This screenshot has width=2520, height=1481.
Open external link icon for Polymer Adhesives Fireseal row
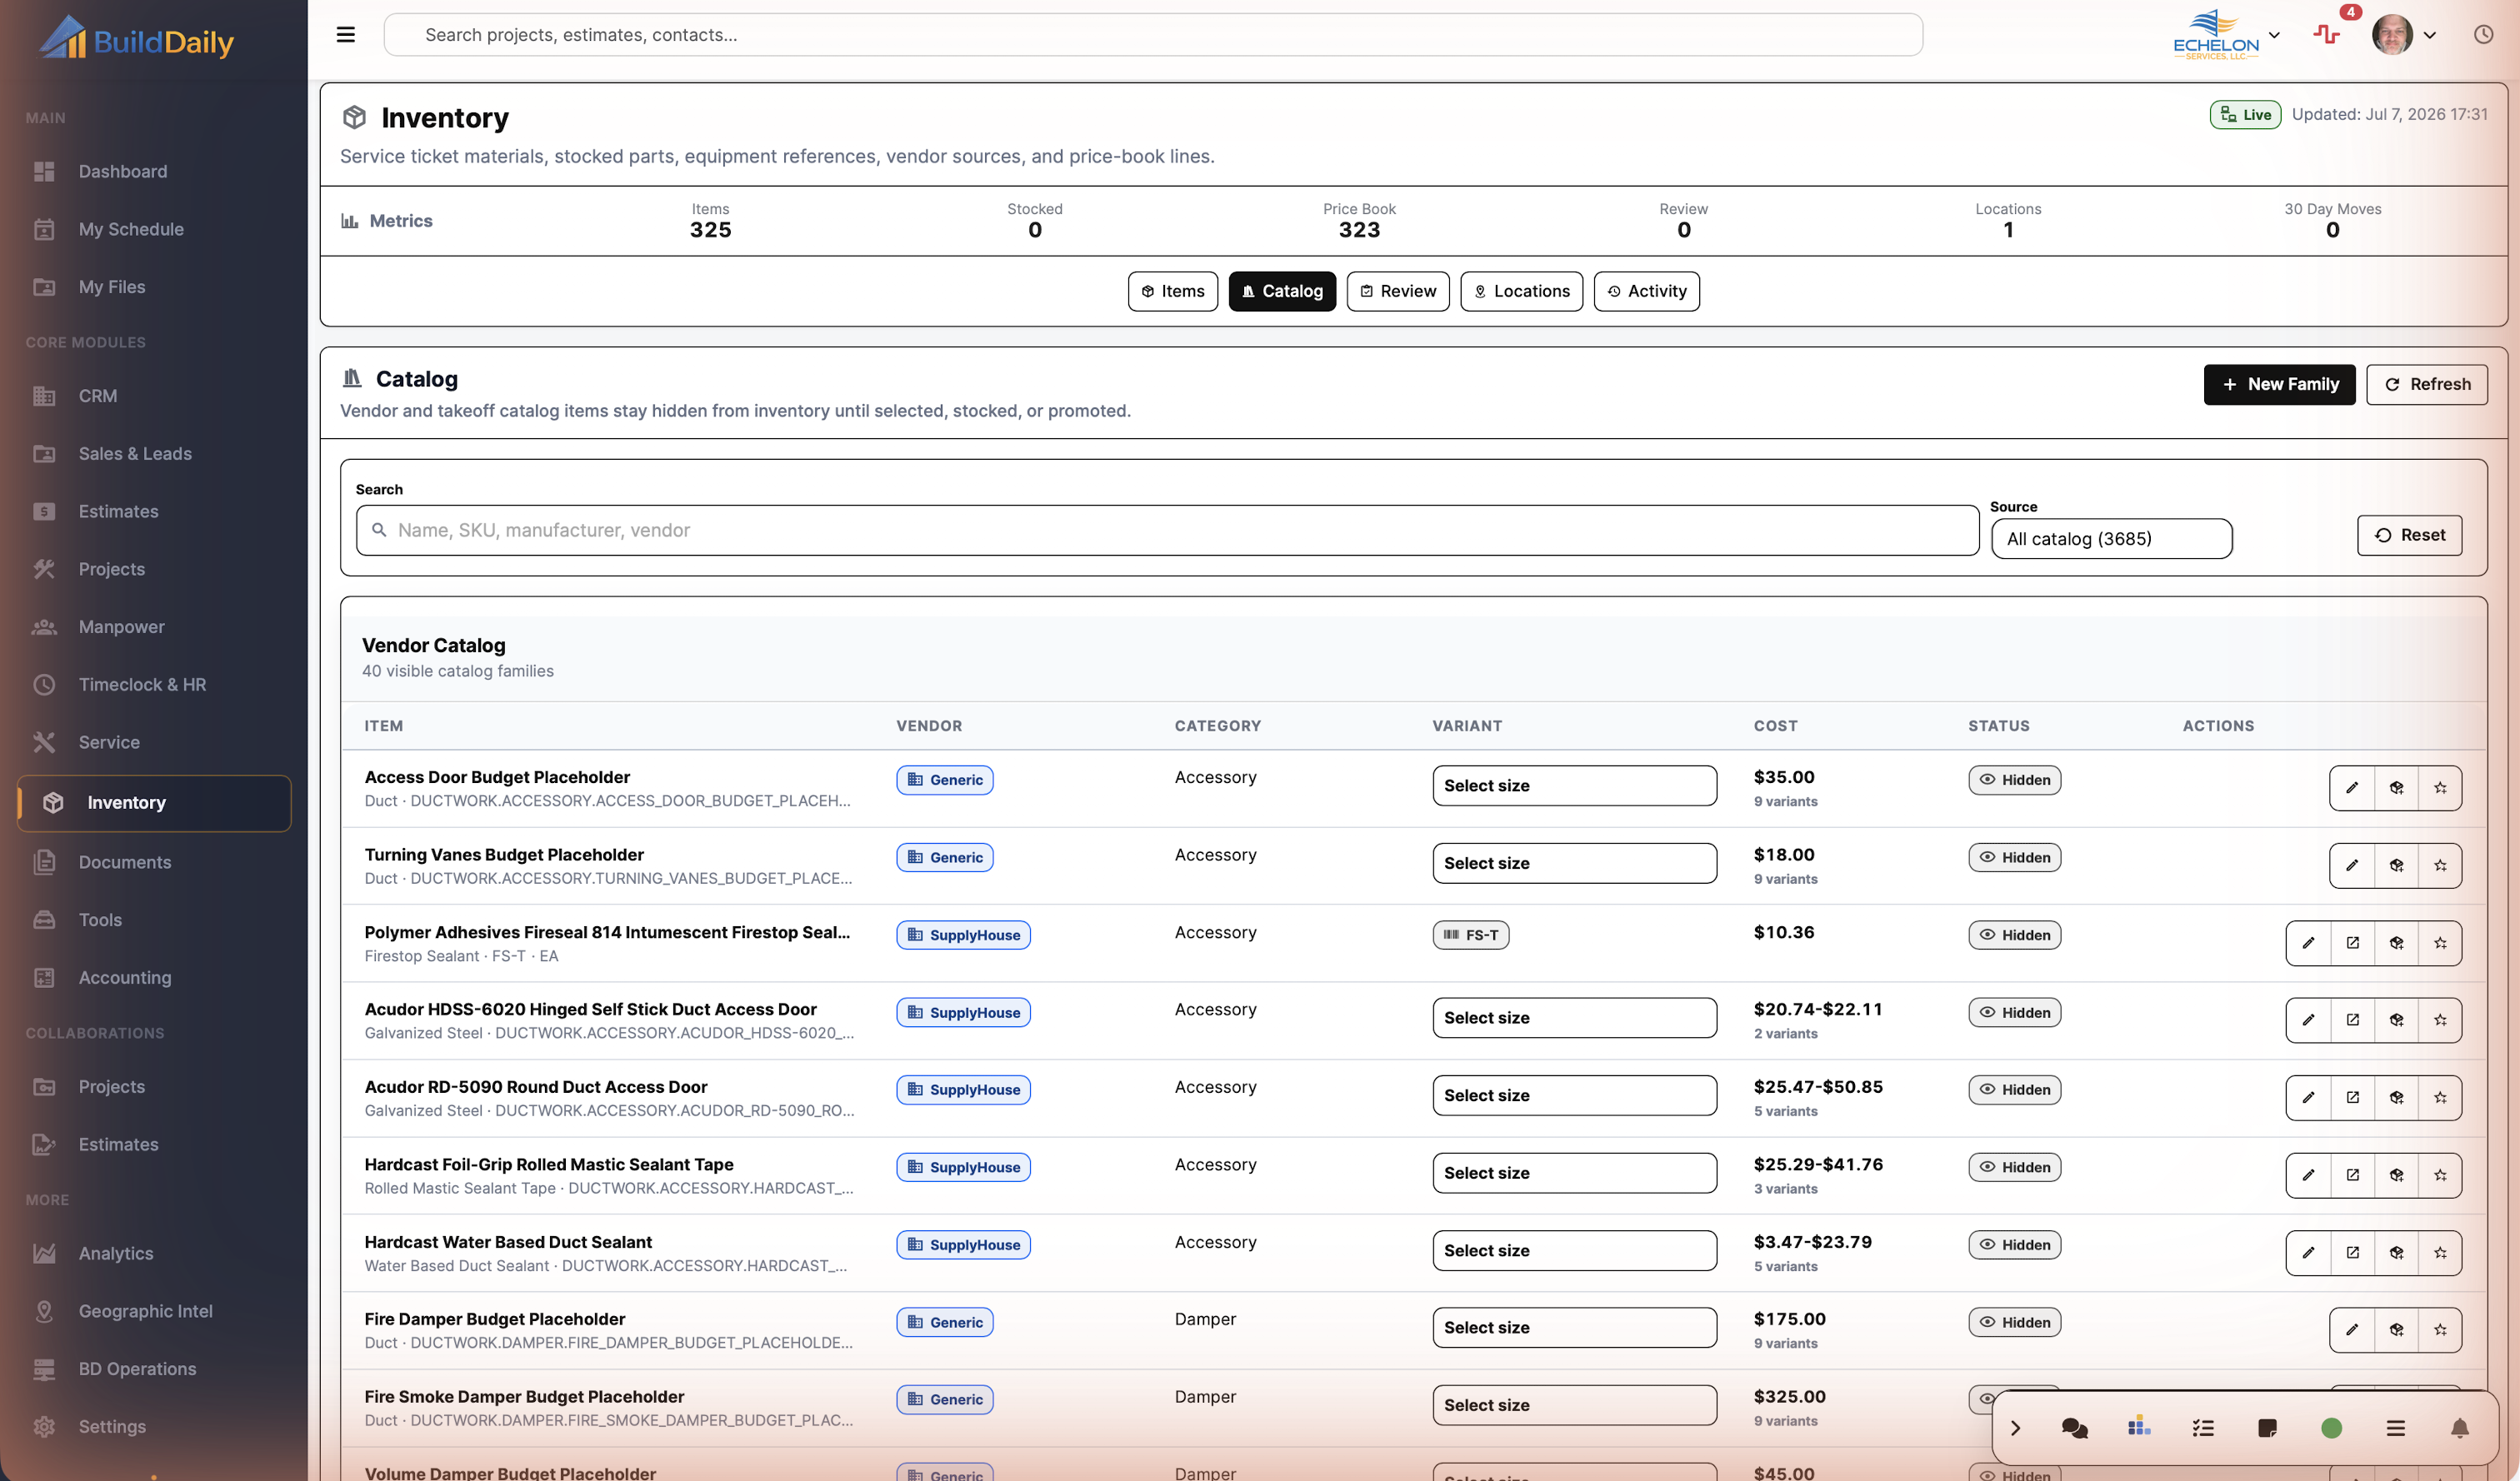pos(2352,942)
